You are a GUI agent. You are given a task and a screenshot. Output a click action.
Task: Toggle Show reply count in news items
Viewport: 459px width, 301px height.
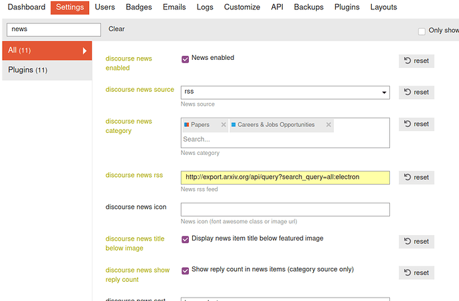click(185, 270)
